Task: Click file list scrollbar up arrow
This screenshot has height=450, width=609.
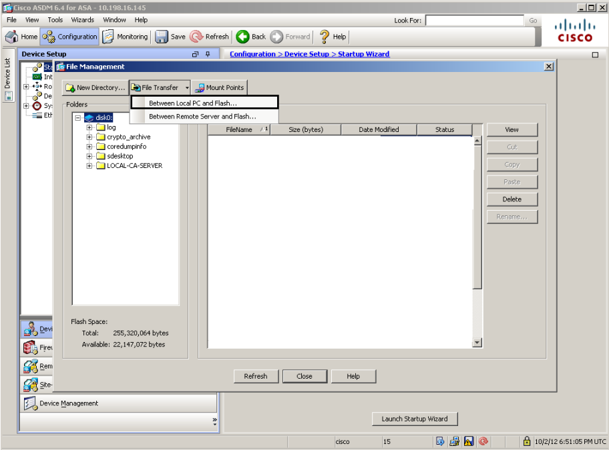Action: (477, 141)
